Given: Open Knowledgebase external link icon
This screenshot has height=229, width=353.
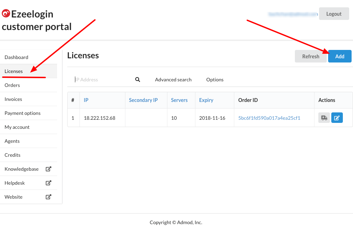Looking at the screenshot, I should coord(48,169).
